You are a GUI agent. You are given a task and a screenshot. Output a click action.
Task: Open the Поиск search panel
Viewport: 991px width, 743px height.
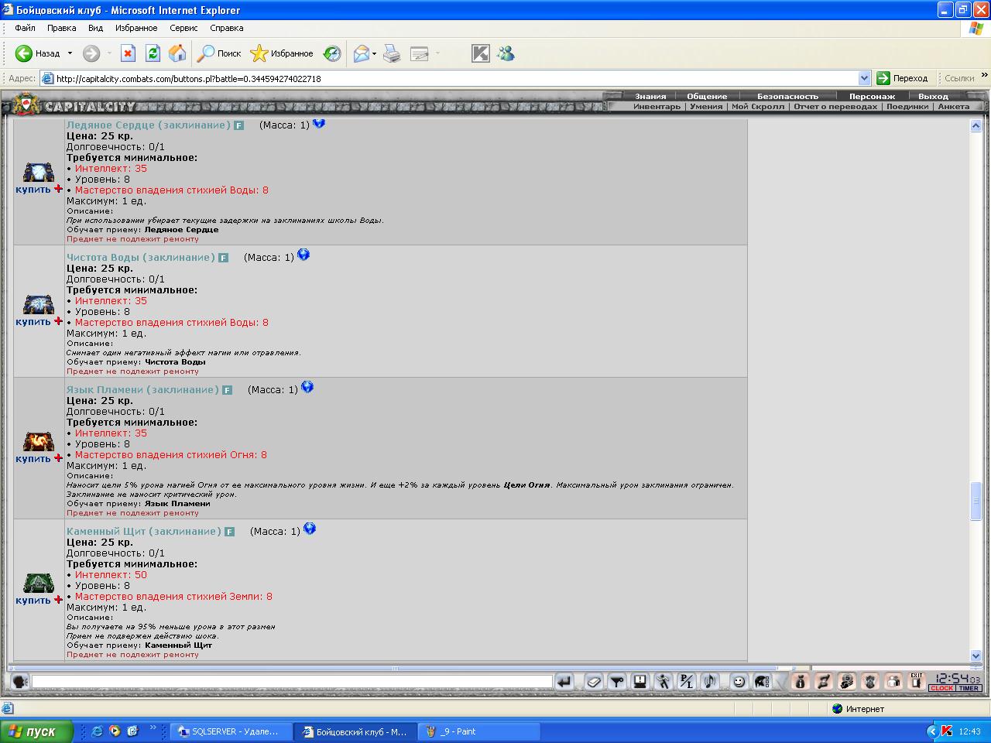(x=219, y=53)
